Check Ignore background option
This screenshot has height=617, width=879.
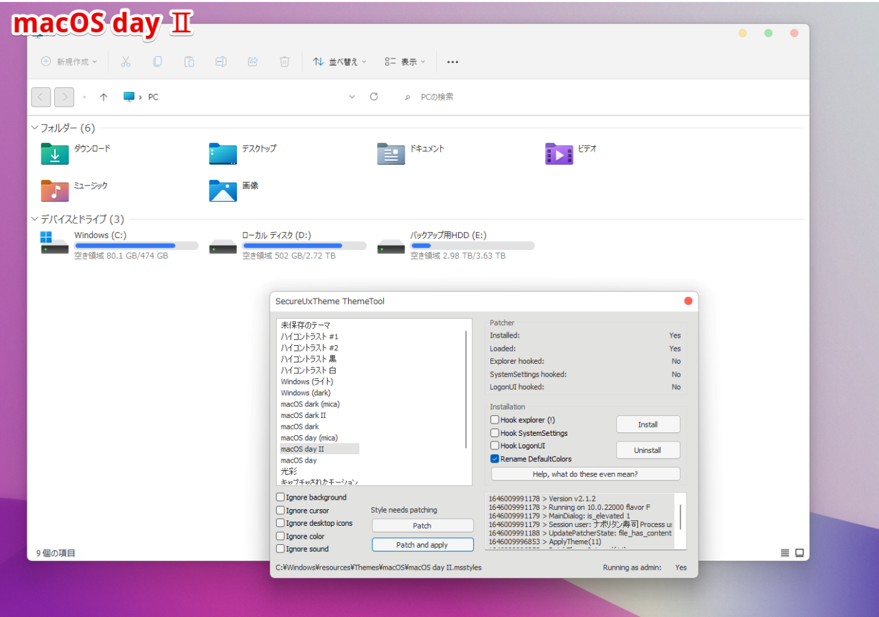pos(280,497)
